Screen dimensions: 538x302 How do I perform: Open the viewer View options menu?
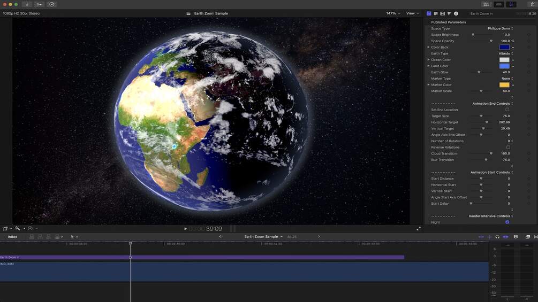(412, 13)
